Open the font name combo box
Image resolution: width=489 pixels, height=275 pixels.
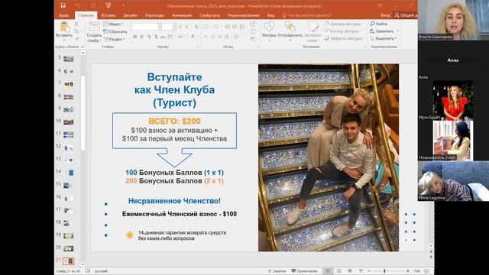tap(146, 27)
